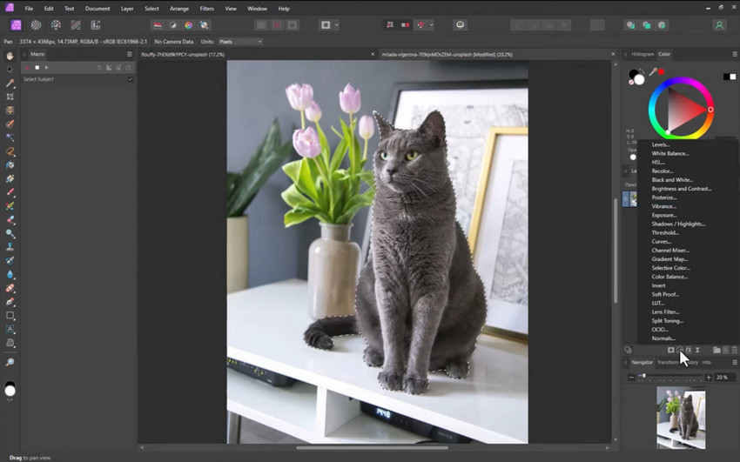Select the View (hand) tool
The height and width of the screenshot is (462, 740).
pos(10,56)
